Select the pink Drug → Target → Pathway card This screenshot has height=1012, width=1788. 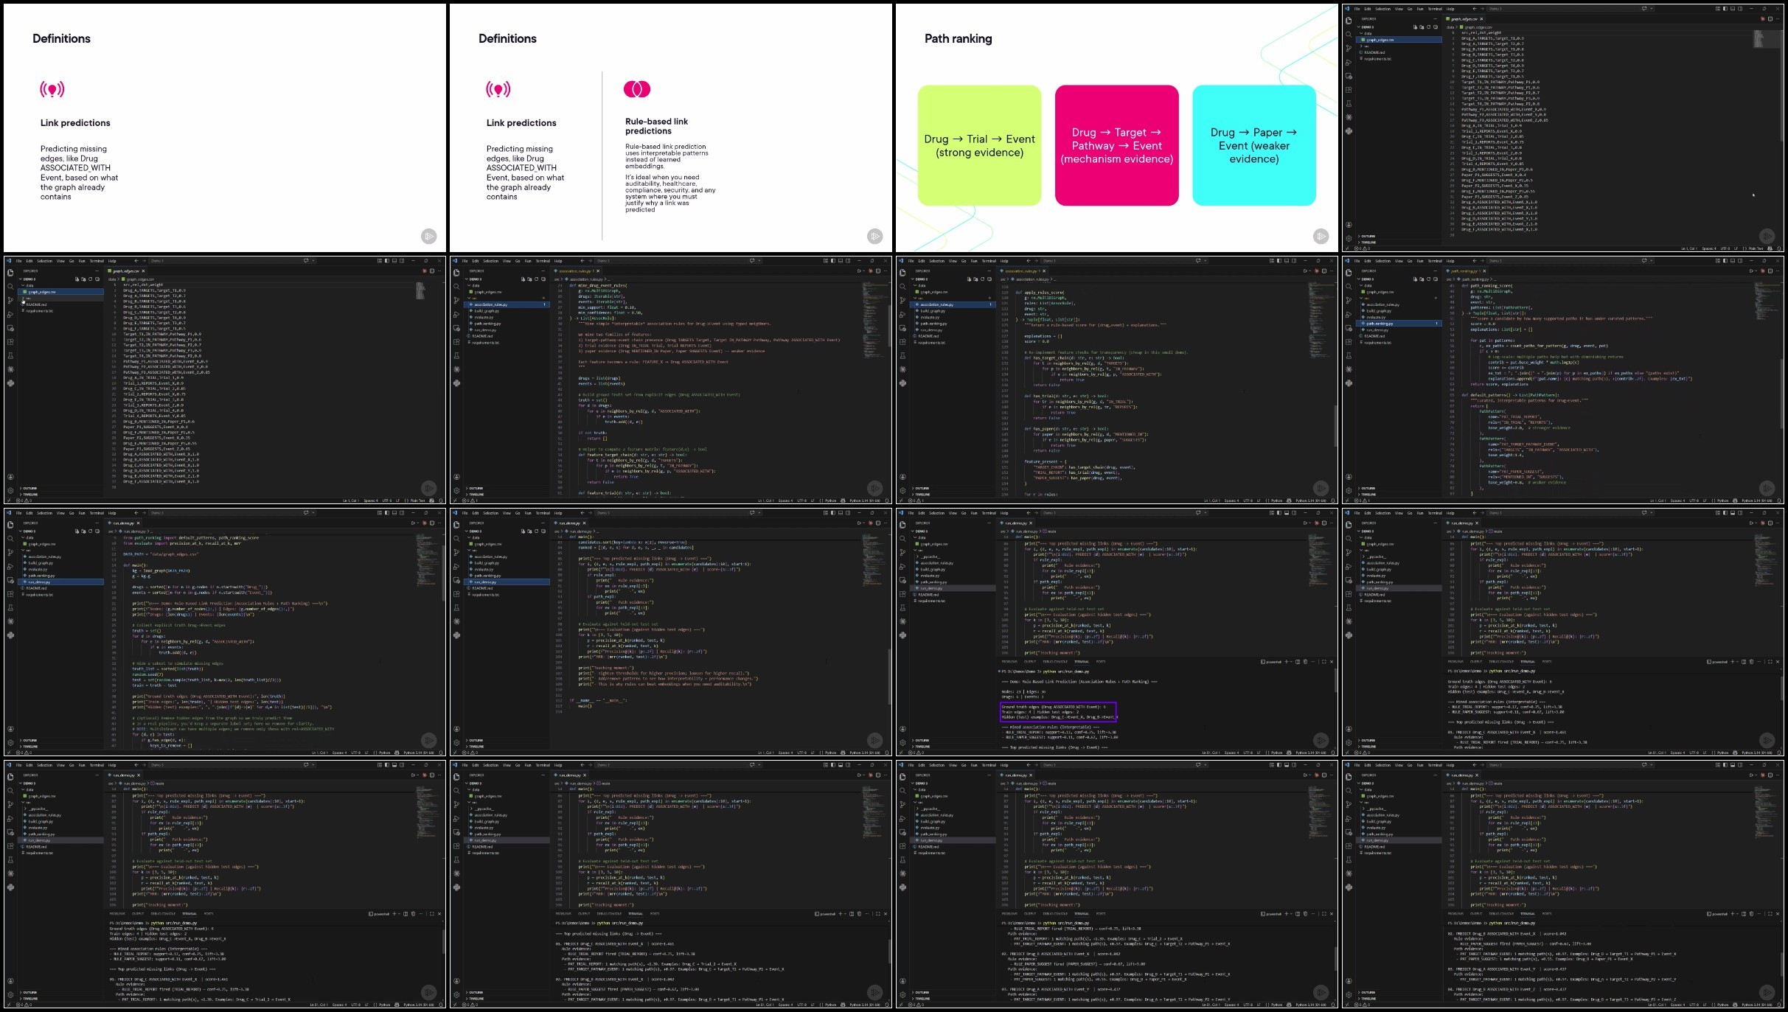tap(1116, 145)
